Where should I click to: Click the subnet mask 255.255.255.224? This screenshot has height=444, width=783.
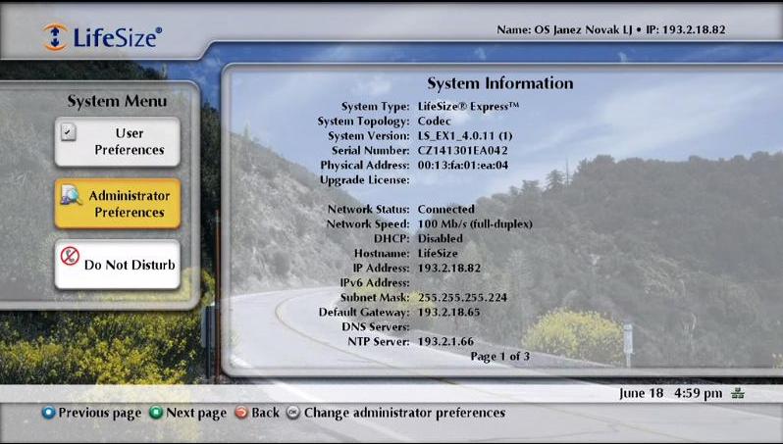[x=462, y=297]
